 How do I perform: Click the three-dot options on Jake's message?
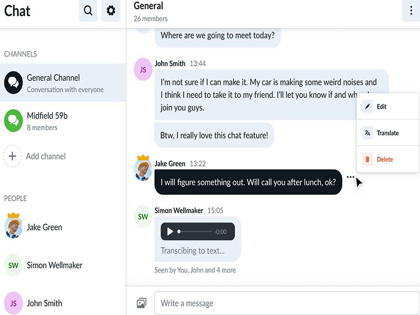(351, 177)
